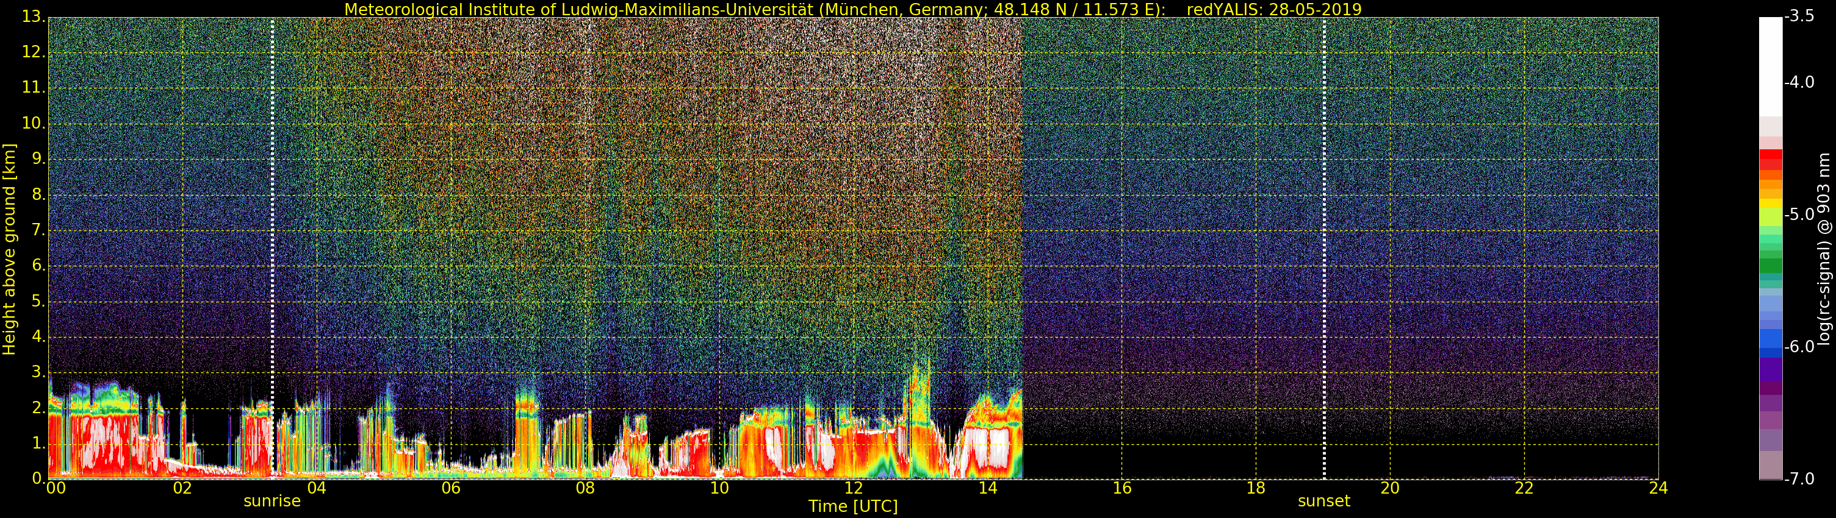Click the '12.' height tick label
1836x518 pixels.
pyautogui.click(x=33, y=52)
